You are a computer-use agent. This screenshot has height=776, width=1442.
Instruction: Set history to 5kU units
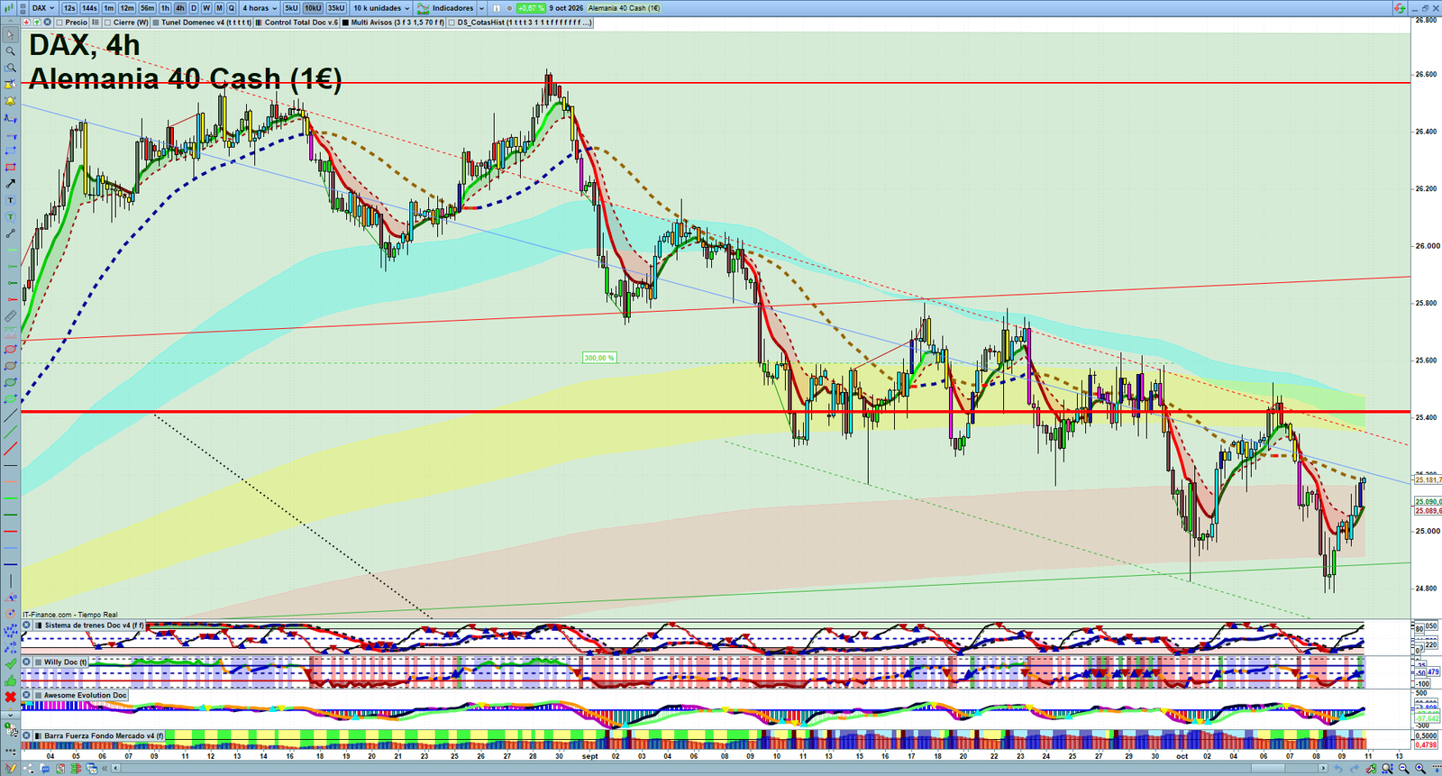291,8
